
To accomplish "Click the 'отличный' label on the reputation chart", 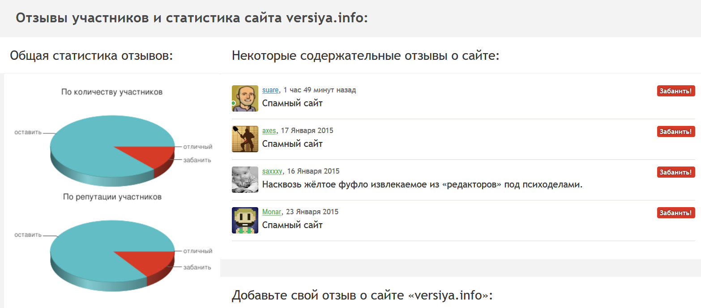I will (x=198, y=251).
